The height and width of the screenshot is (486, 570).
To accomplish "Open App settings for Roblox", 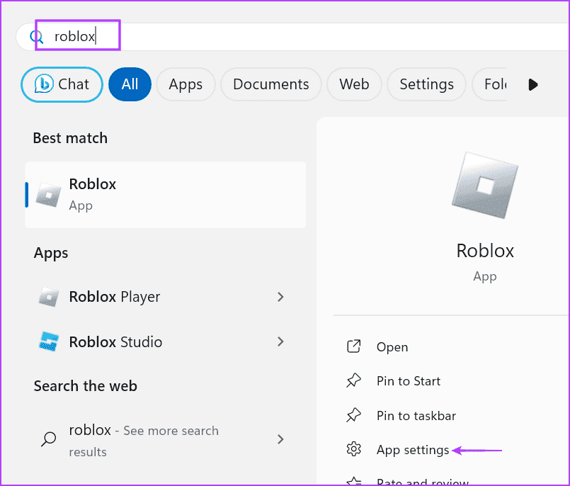I will 413,450.
